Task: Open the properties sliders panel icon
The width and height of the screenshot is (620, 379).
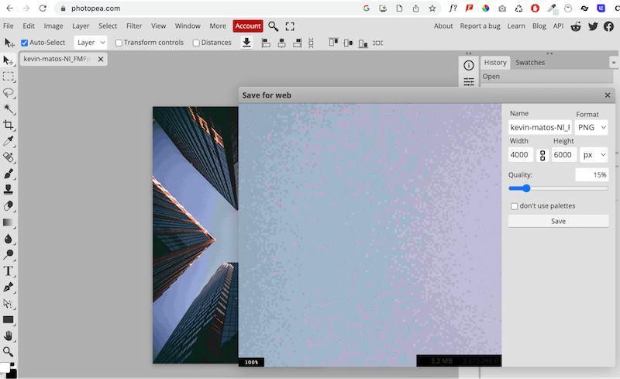Action: 469,81
